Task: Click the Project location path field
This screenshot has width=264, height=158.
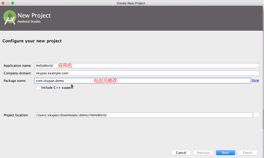Action: 143,115
